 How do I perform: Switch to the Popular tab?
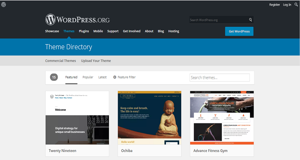click(88, 77)
